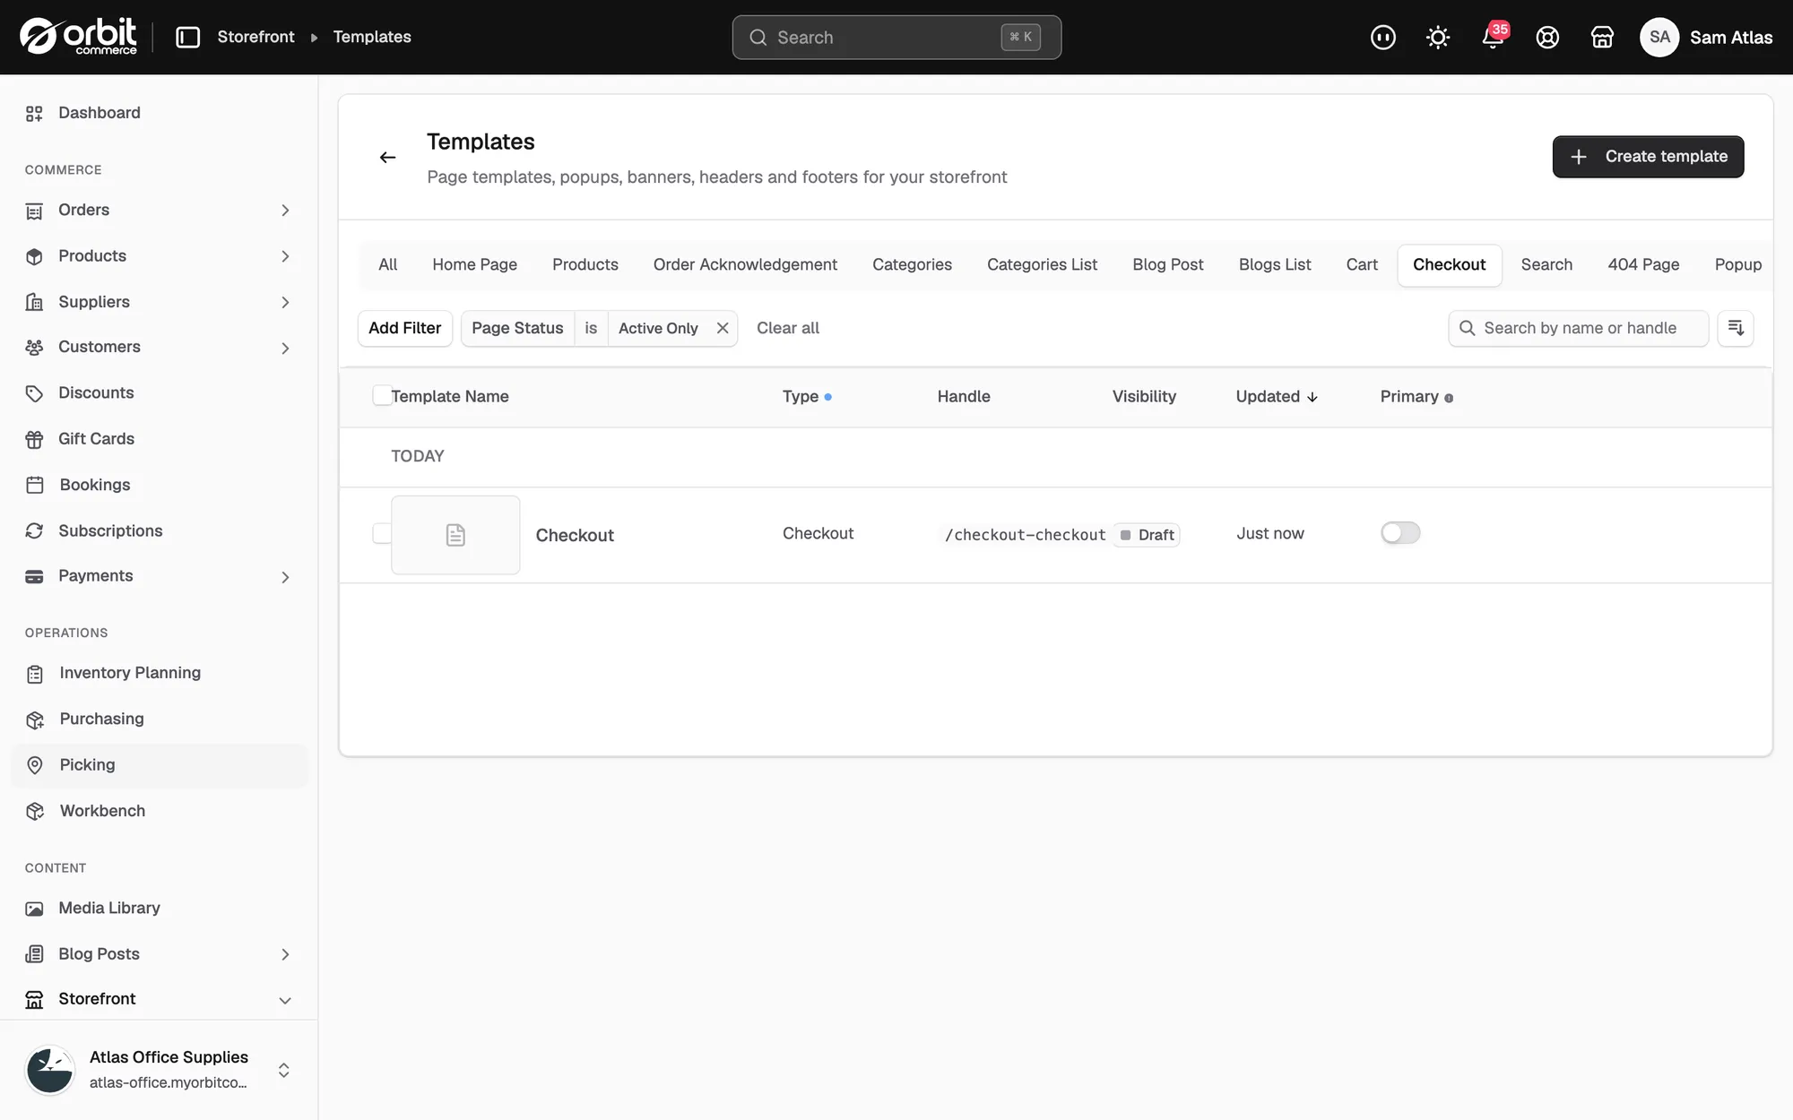The width and height of the screenshot is (1793, 1120).
Task: Switch to the Cart tab
Action: tap(1362, 265)
